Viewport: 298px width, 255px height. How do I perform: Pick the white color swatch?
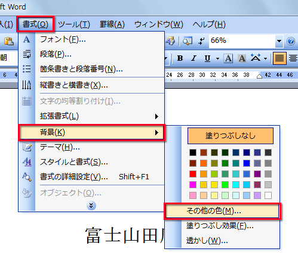268,195
